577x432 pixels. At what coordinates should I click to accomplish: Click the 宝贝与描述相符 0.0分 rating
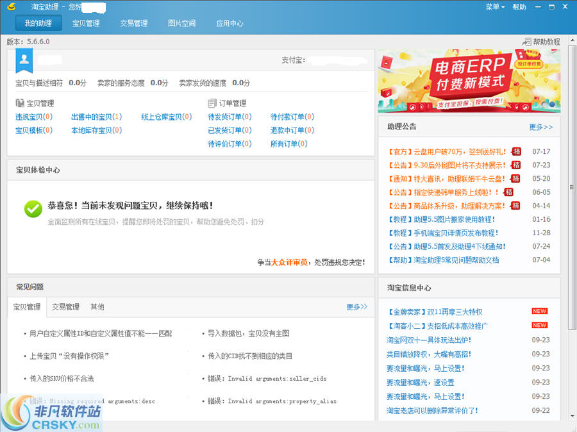tap(51, 83)
